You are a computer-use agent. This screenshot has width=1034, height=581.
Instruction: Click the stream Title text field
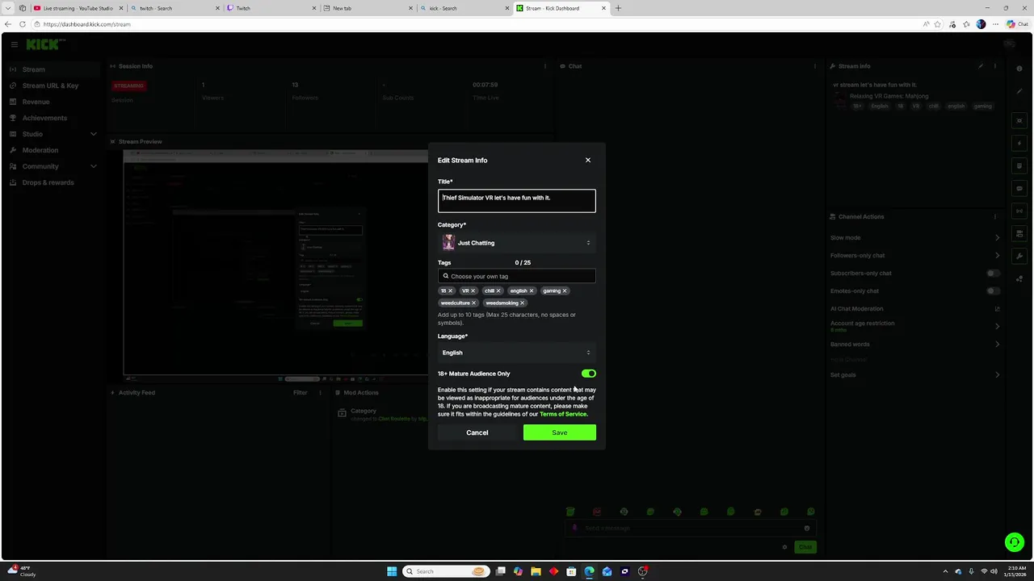(x=517, y=201)
